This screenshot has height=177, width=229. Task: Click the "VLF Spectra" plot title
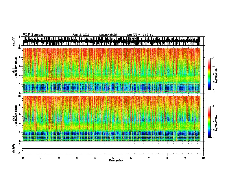click(x=33, y=35)
